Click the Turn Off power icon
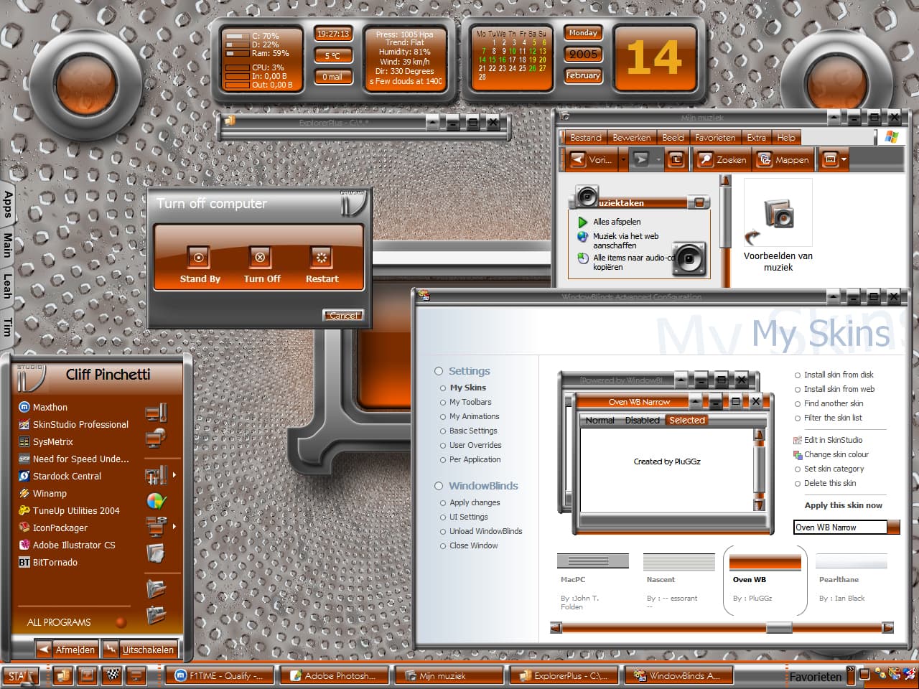 click(260, 257)
